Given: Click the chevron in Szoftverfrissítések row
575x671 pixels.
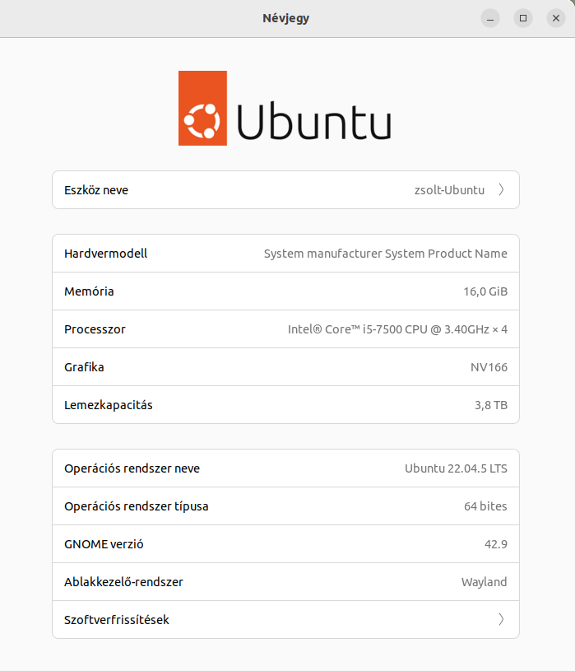Looking at the screenshot, I should click(x=501, y=620).
